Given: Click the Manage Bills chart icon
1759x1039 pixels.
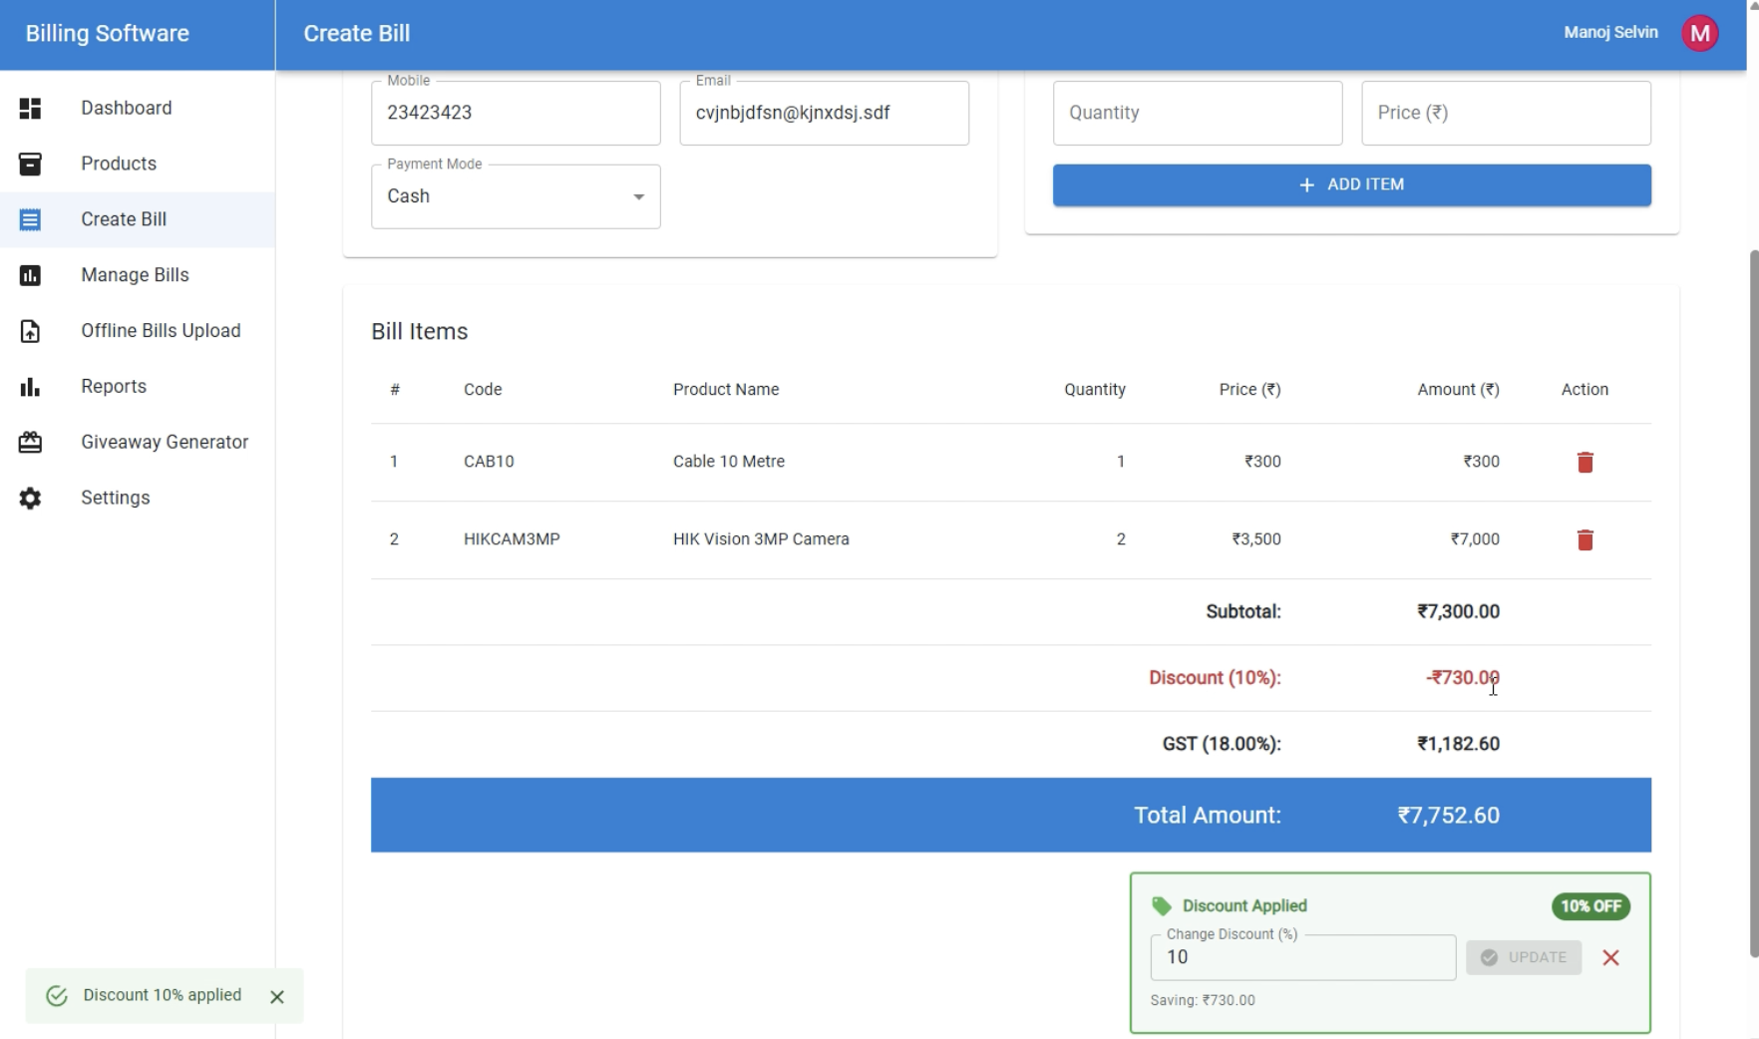Looking at the screenshot, I should 30,275.
